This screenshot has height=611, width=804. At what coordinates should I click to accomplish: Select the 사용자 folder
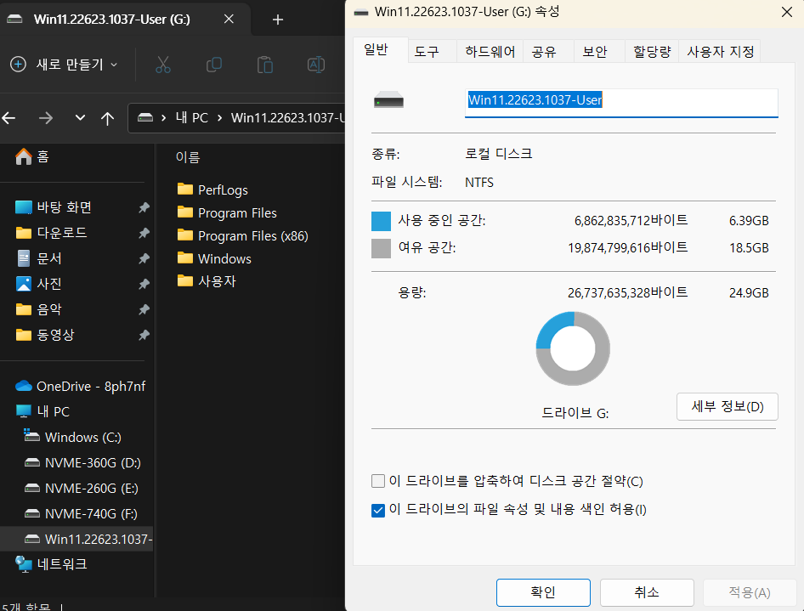207,281
